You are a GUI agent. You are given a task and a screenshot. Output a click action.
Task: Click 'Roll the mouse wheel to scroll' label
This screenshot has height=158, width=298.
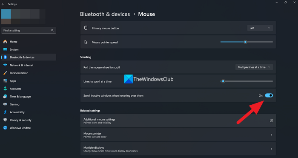[102, 67]
